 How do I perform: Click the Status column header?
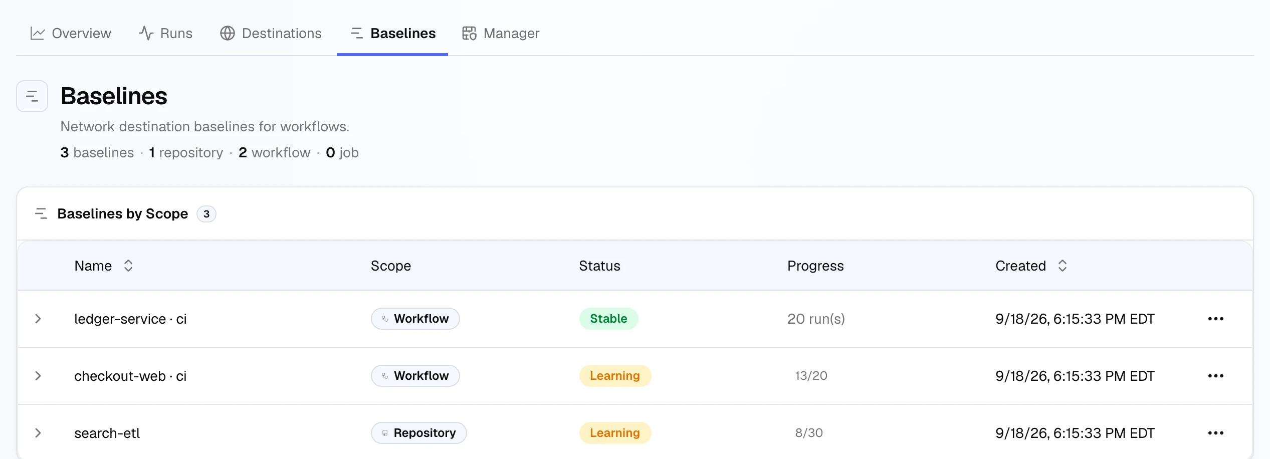(599, 266)
